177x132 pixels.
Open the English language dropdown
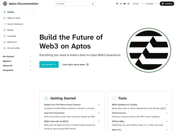[x=151, y=4]
